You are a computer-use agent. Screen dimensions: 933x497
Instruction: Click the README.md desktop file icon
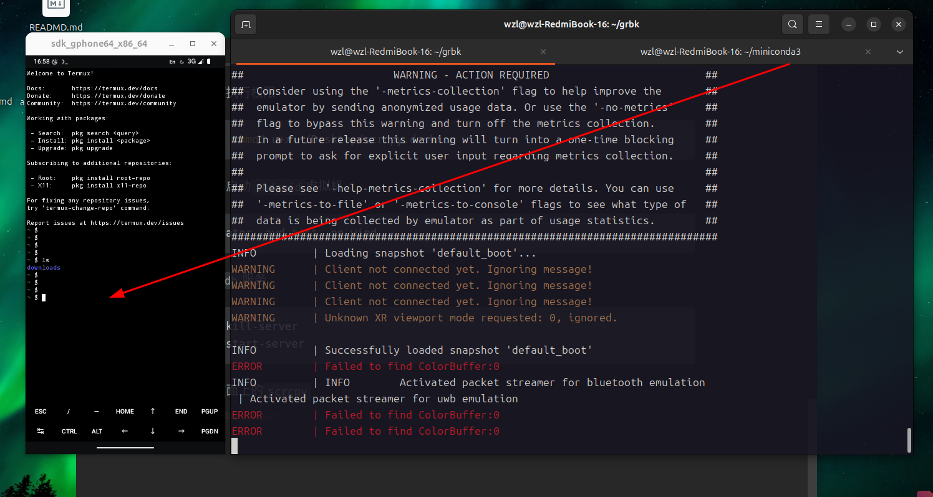[56, 16]
